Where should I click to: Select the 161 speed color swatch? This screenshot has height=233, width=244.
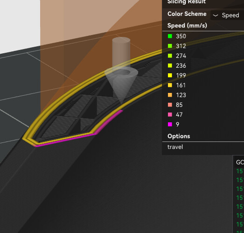(170, 85)
